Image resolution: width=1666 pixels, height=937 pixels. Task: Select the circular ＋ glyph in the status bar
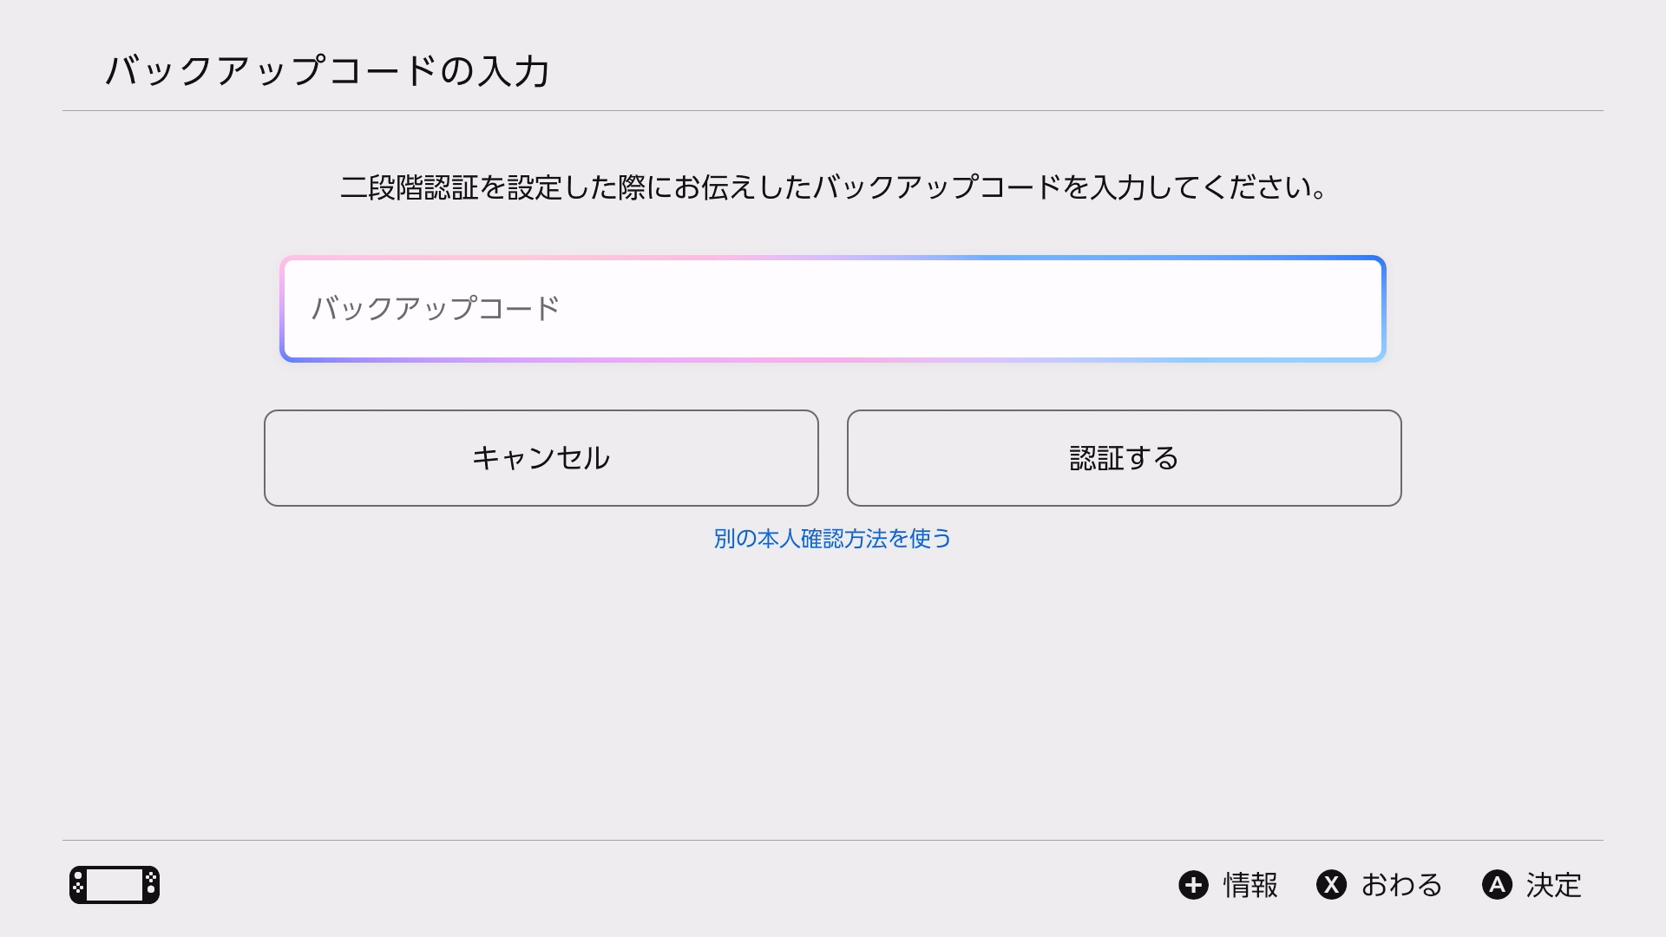tap(1195, 886)
